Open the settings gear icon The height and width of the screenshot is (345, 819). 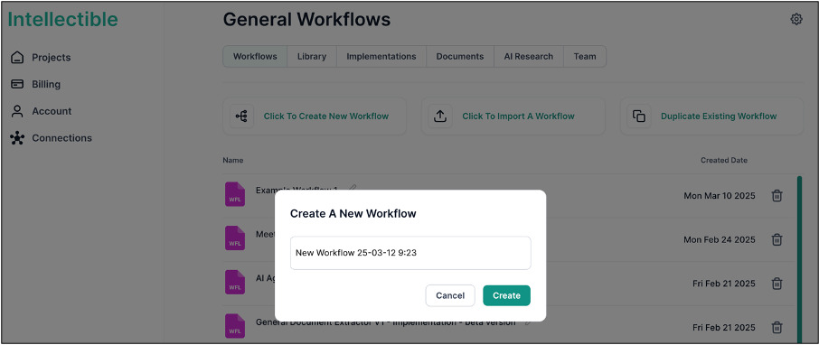pos(796,19)
